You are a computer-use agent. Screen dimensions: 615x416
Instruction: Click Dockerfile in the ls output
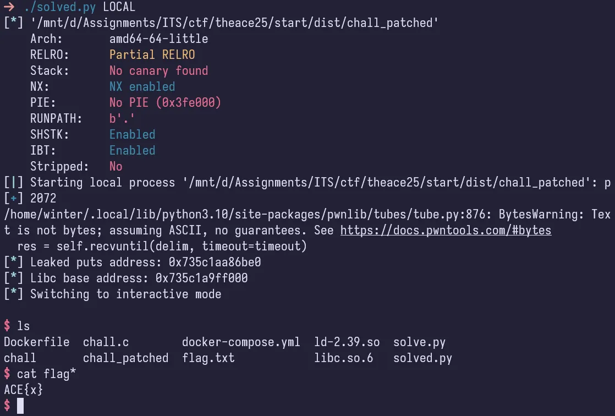(x=36, y=342)
